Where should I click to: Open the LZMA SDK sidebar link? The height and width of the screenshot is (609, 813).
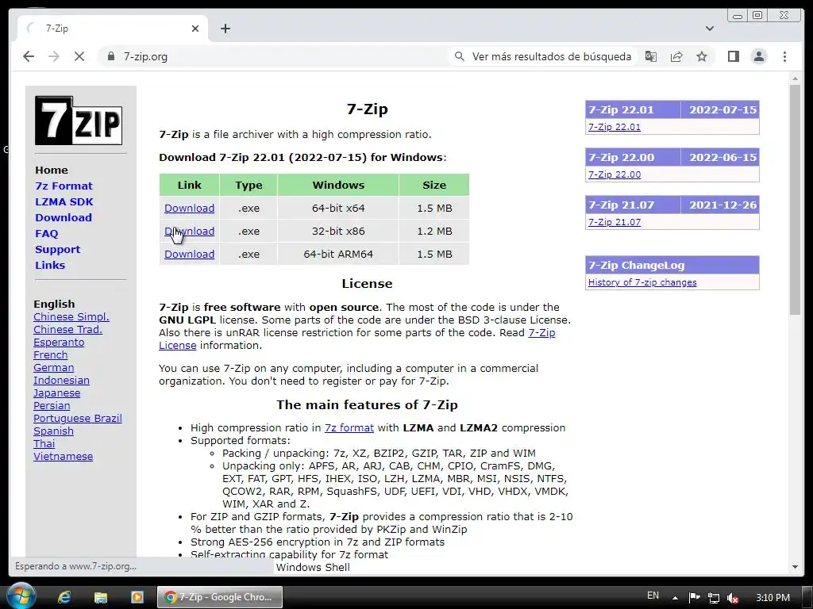pyautogui.click(x=64, y=202)
